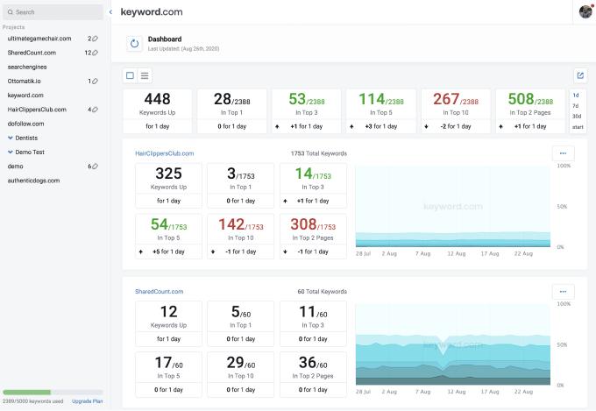
Task: Click the share dashboard external link icon
Action: click(579, 75)
